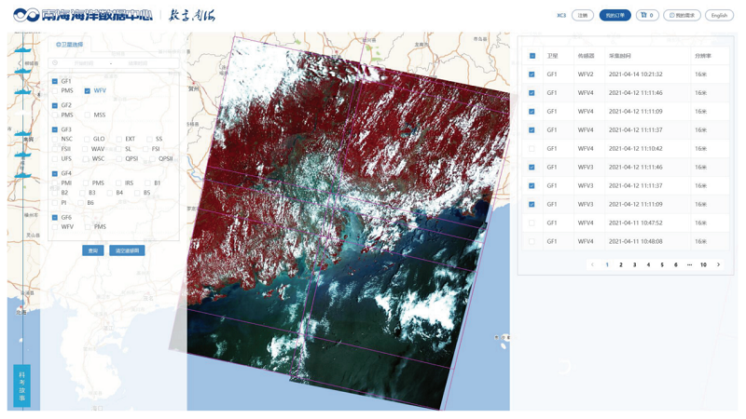Open 我的订单 my orders
The height and width of the screenshot is (419, 746).
coord(615,15)
